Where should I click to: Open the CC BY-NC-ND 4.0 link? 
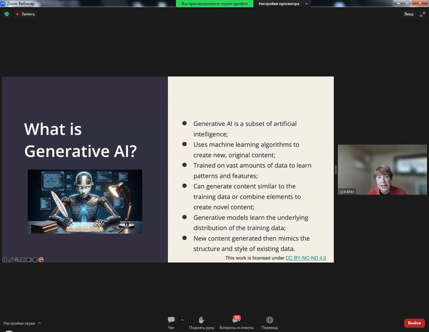point(306,258)
